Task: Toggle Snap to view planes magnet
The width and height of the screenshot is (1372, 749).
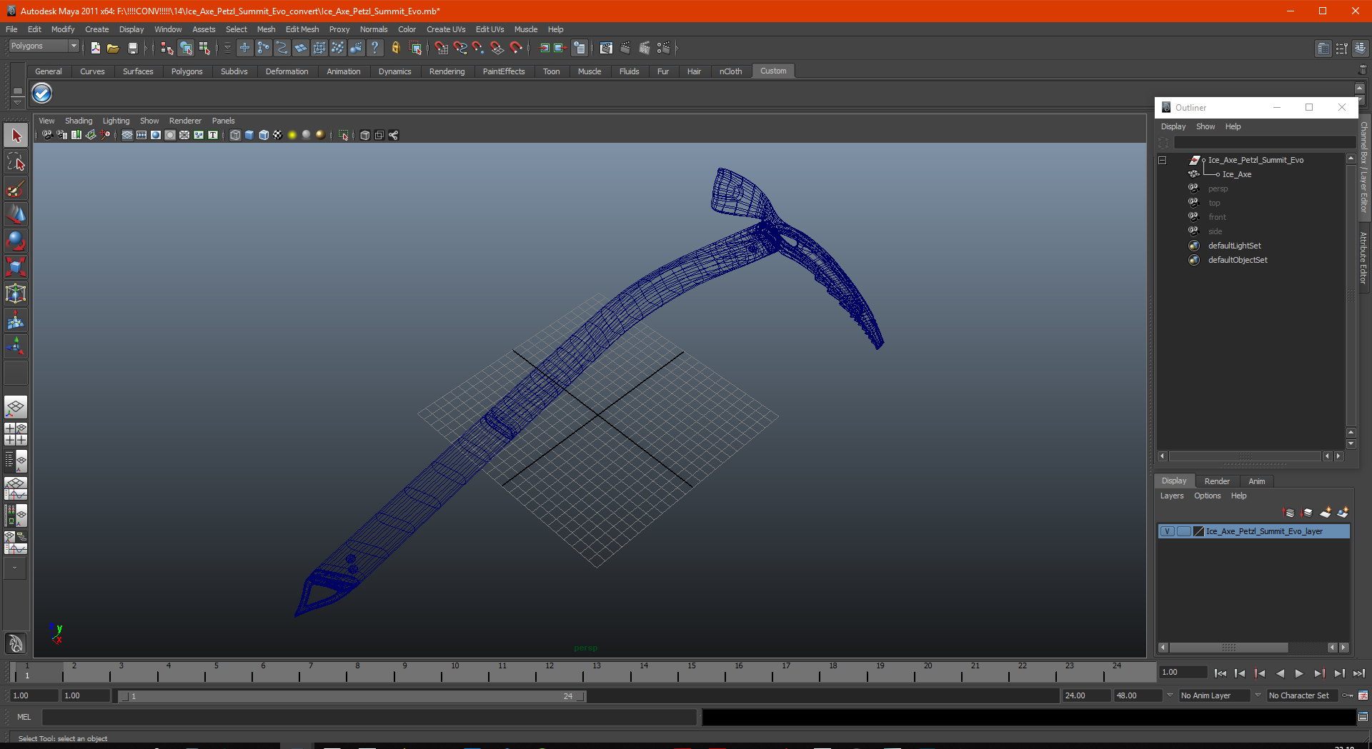Action: tap(497, 48)
